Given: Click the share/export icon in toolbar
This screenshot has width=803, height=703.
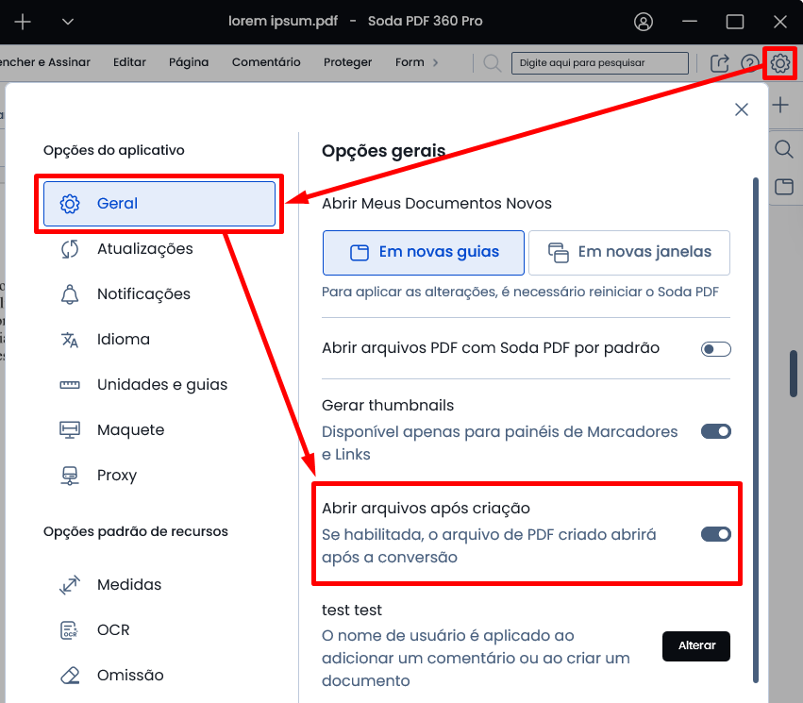Looking at the screenshot, I should coord(720,63).
